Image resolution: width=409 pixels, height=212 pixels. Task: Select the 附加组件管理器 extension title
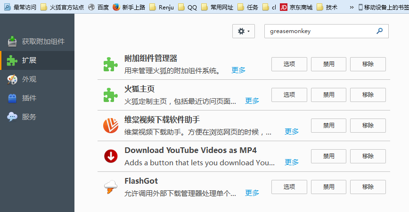click(151, 58)
